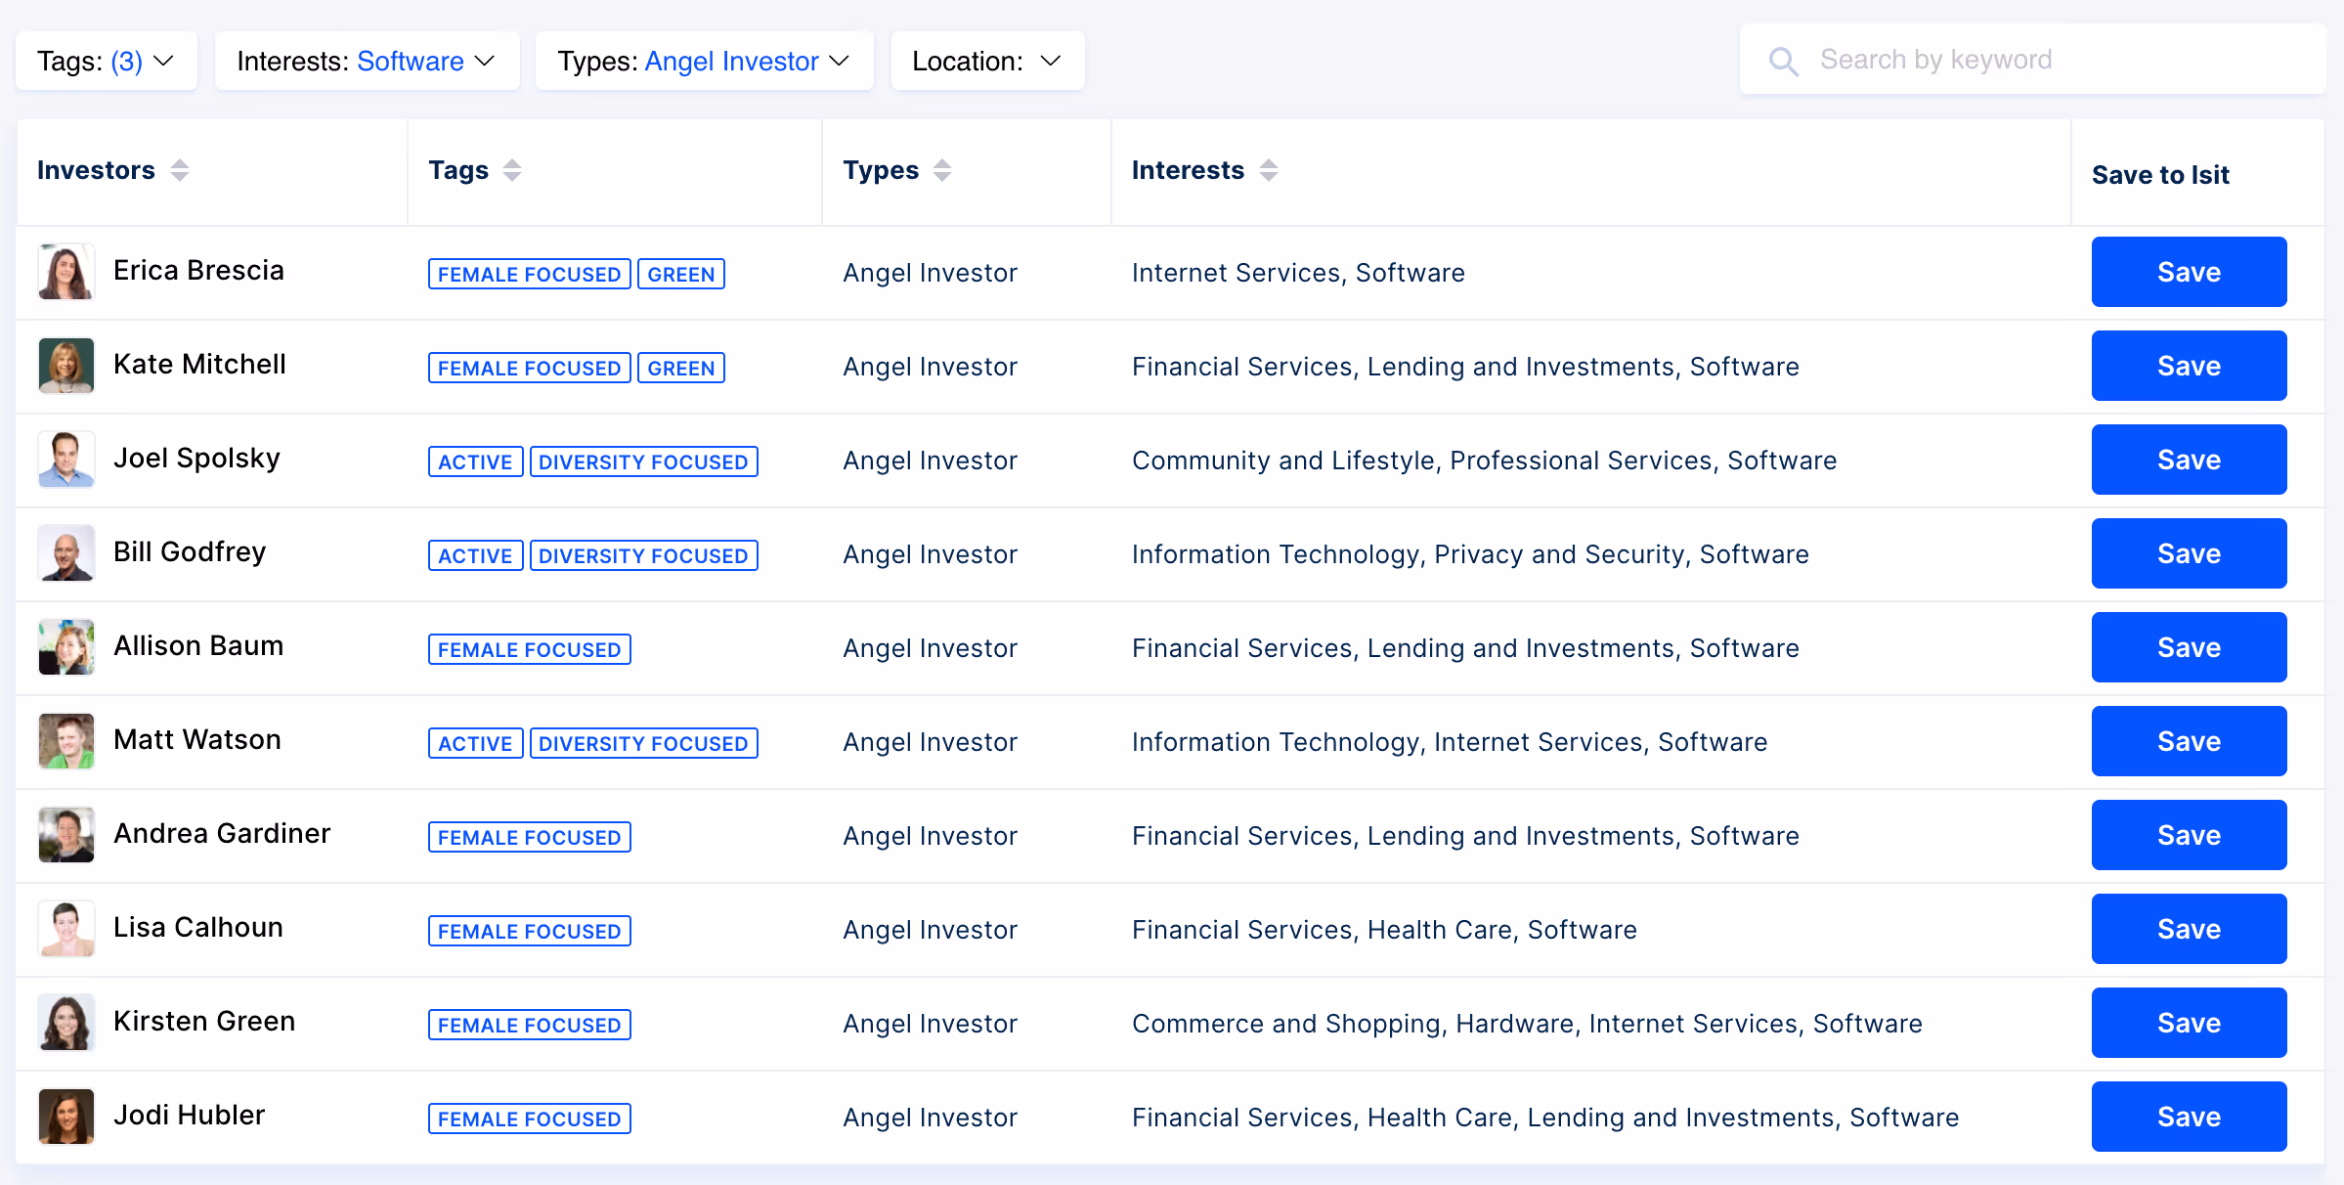Click Erica Brescia's profile photo

coord(66,272)
